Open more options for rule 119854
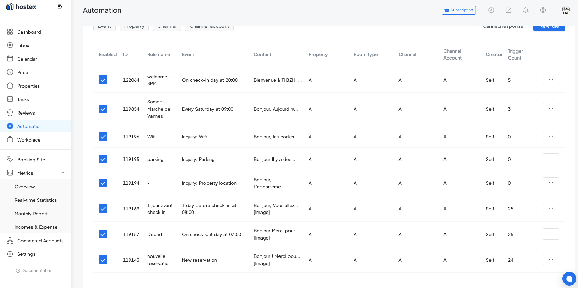Image resolution: width=578 pixels, height=288 pixels. [x=551, y=109]
